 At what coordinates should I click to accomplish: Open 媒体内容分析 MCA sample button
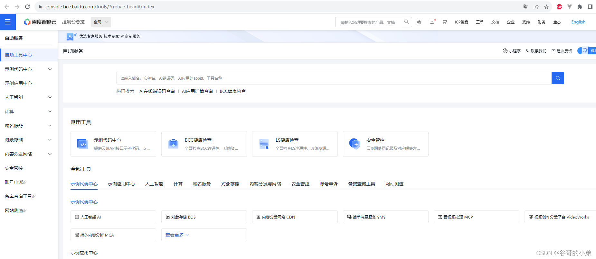[x=113, y=235]
